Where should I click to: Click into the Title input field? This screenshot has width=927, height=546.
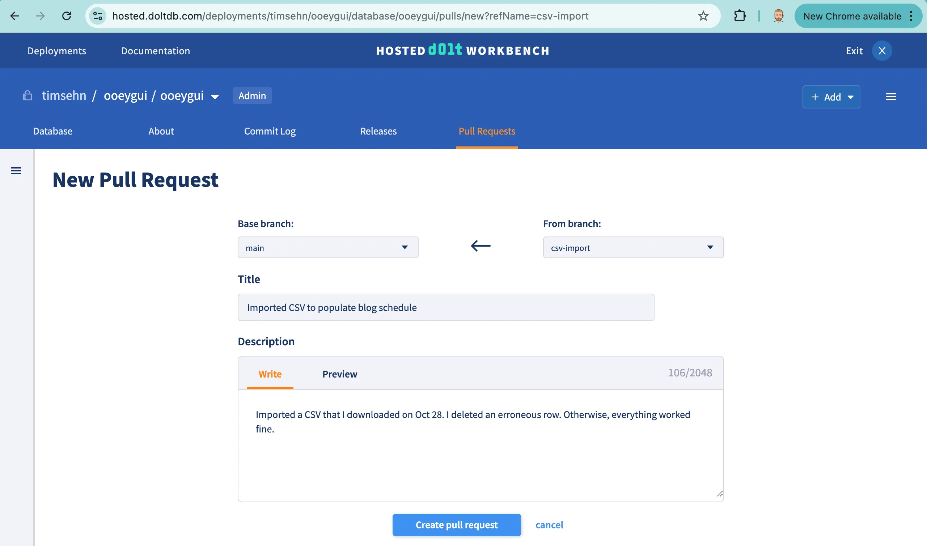pos(445,307)
